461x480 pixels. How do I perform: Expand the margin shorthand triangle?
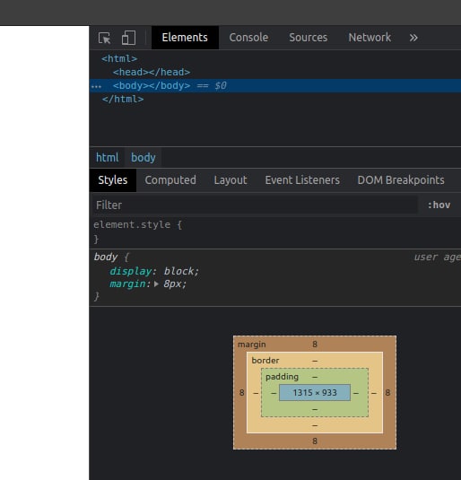(x=156, y=284)
